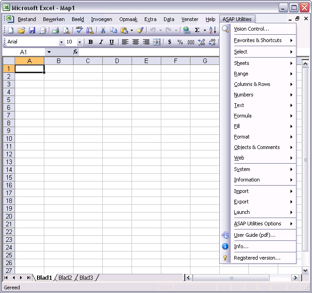312x293 pixels.
Task: Click the horizontal scrollbar thumb
Action: [231, 277]
